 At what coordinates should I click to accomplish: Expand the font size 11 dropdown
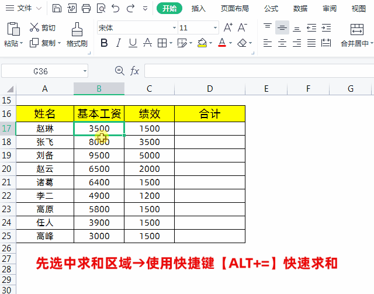click(x=215, y=27)
